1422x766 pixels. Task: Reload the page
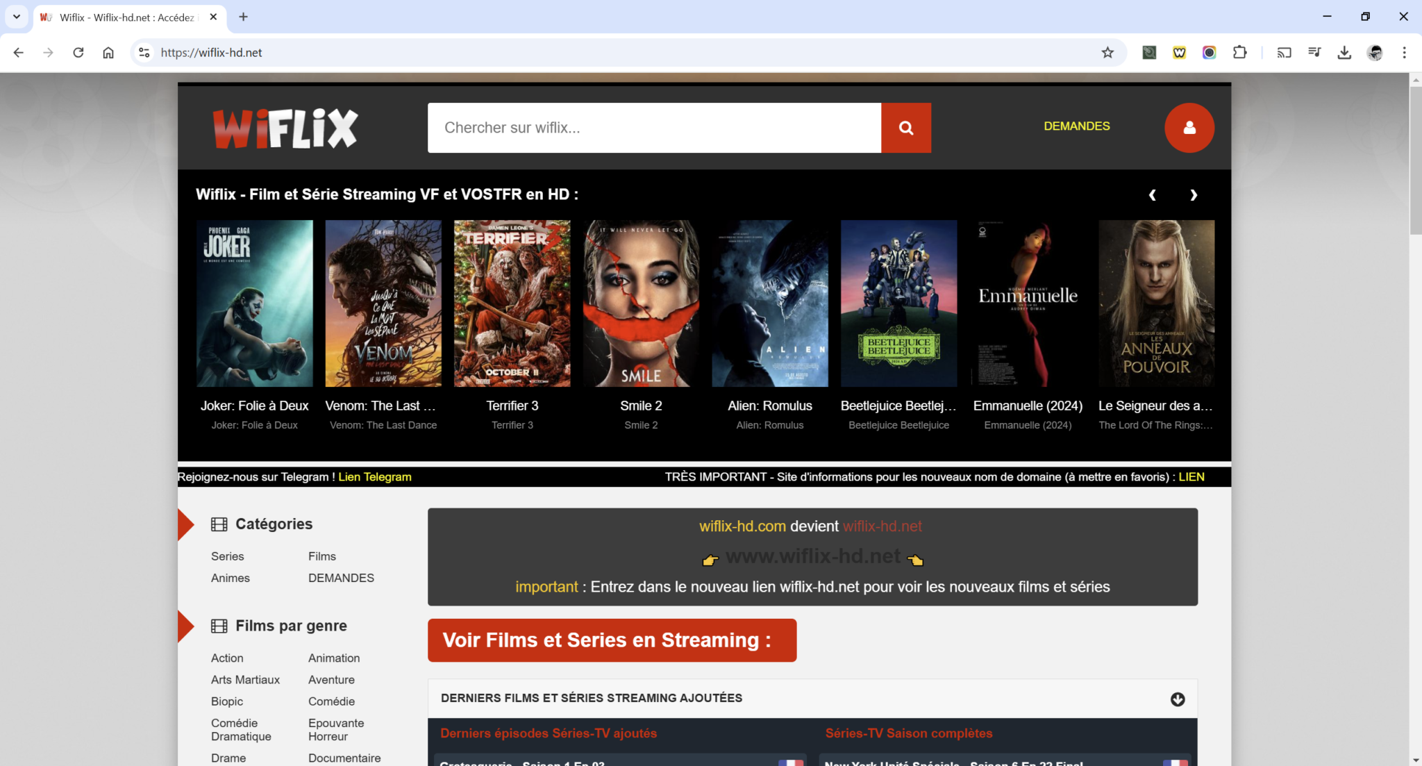[x=78, y=53]
